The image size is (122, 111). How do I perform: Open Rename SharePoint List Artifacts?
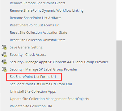coord(36,18)
